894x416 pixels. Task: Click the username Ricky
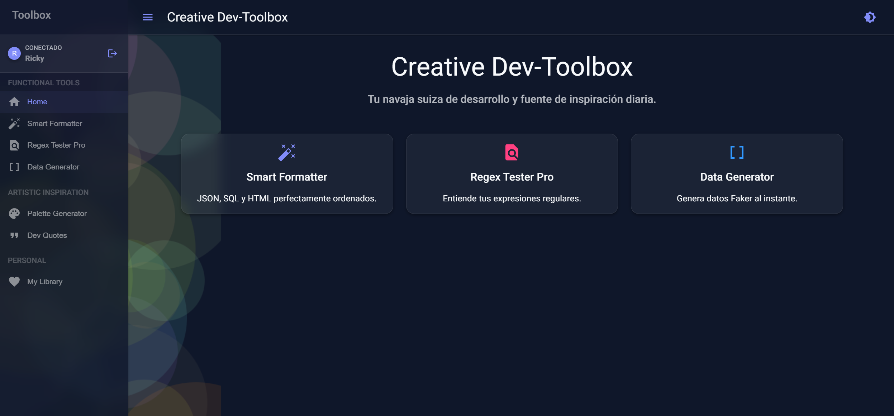[34, 58]
